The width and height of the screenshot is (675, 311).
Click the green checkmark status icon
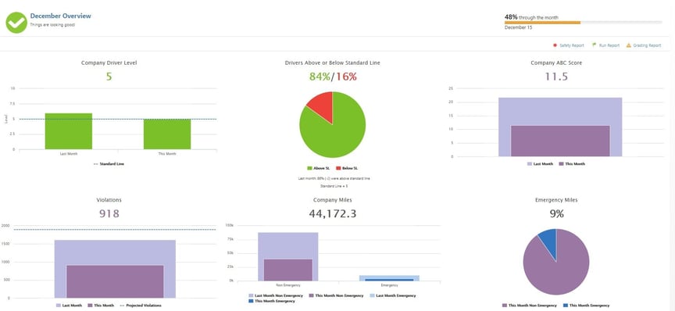(x=16, y=23)
